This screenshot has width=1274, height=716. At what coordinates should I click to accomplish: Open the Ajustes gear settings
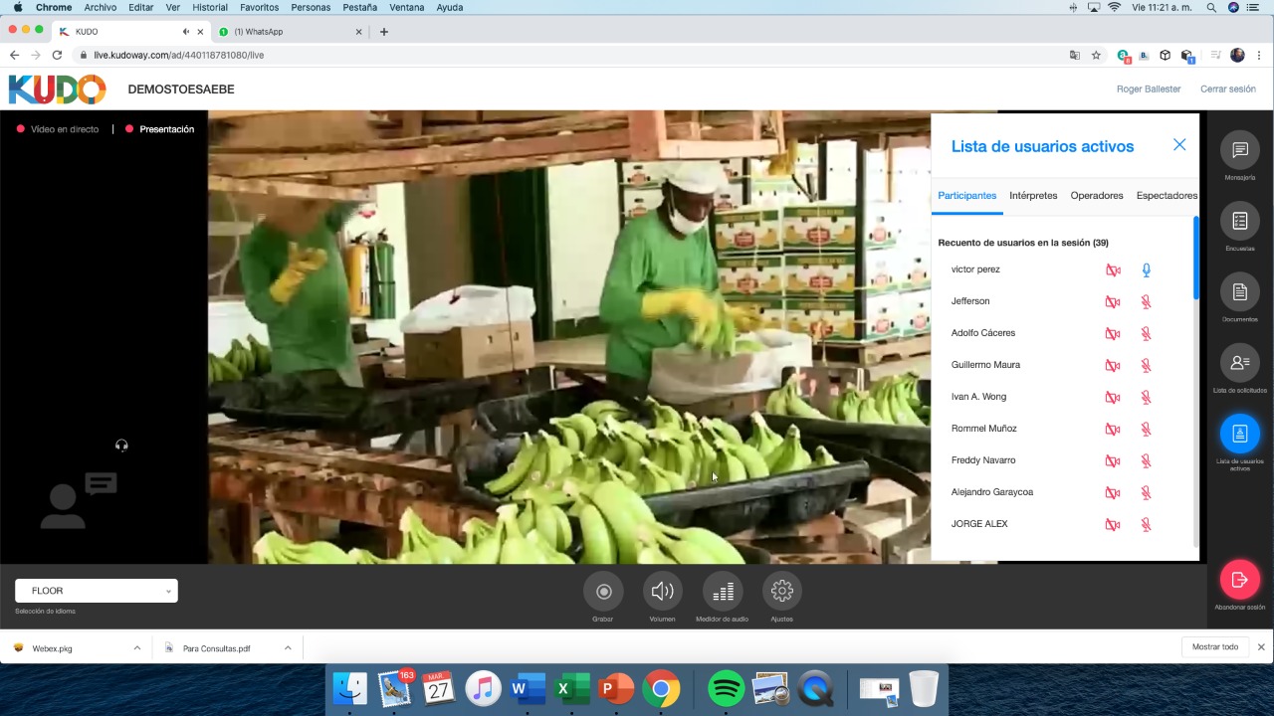[782, 592]
